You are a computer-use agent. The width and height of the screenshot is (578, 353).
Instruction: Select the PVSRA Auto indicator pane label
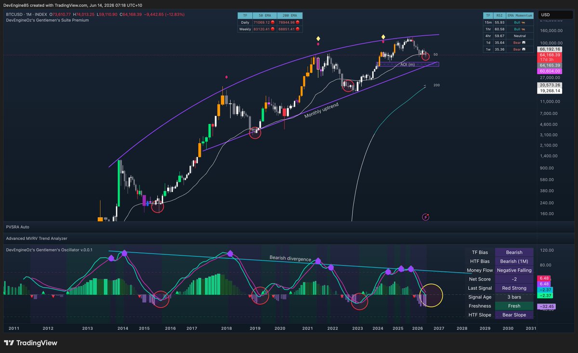[17, 226]
